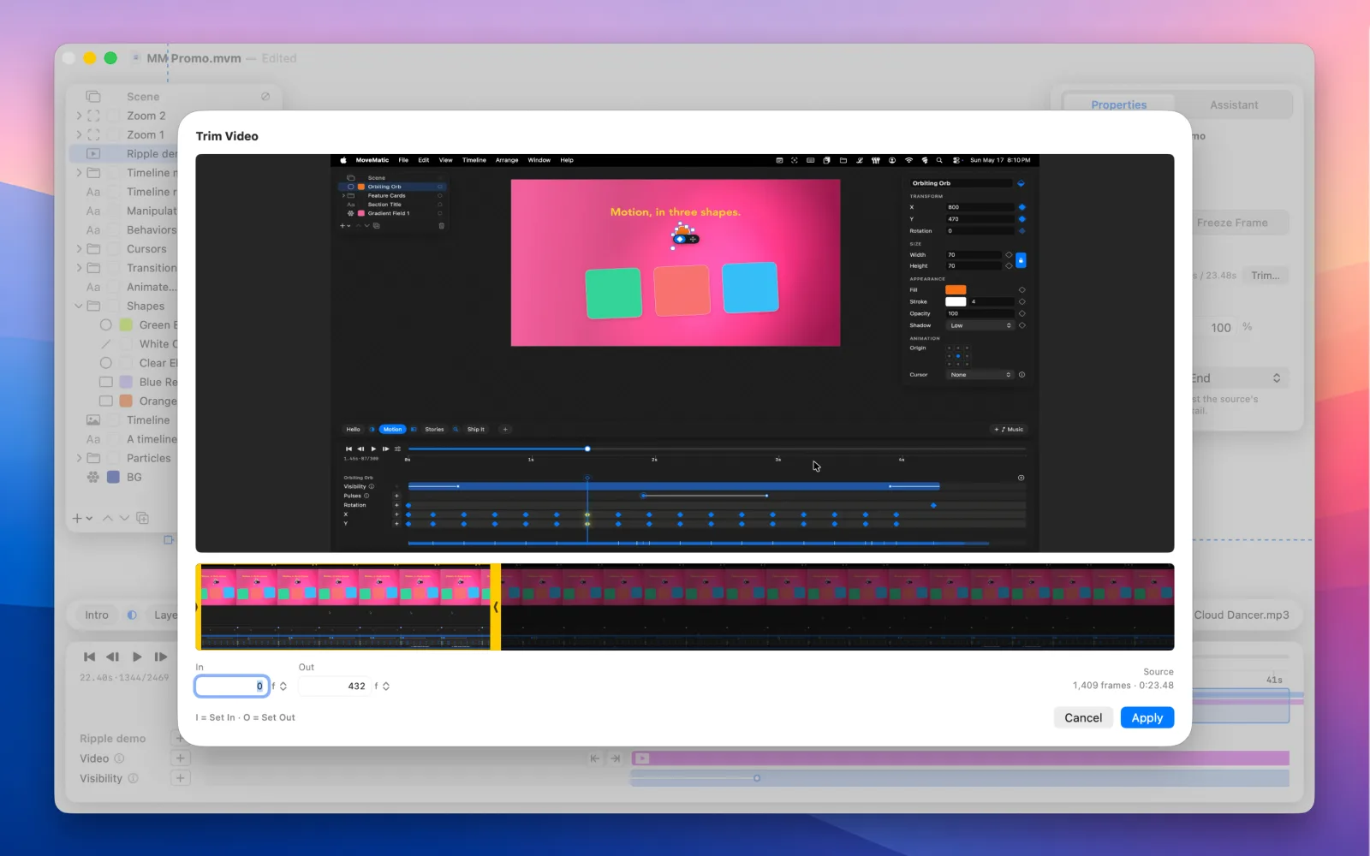The height and width of the screenshot is (856, 1370).
Task: Click the duplicate layer icon below layer list
Action: (x=142, y=518)
